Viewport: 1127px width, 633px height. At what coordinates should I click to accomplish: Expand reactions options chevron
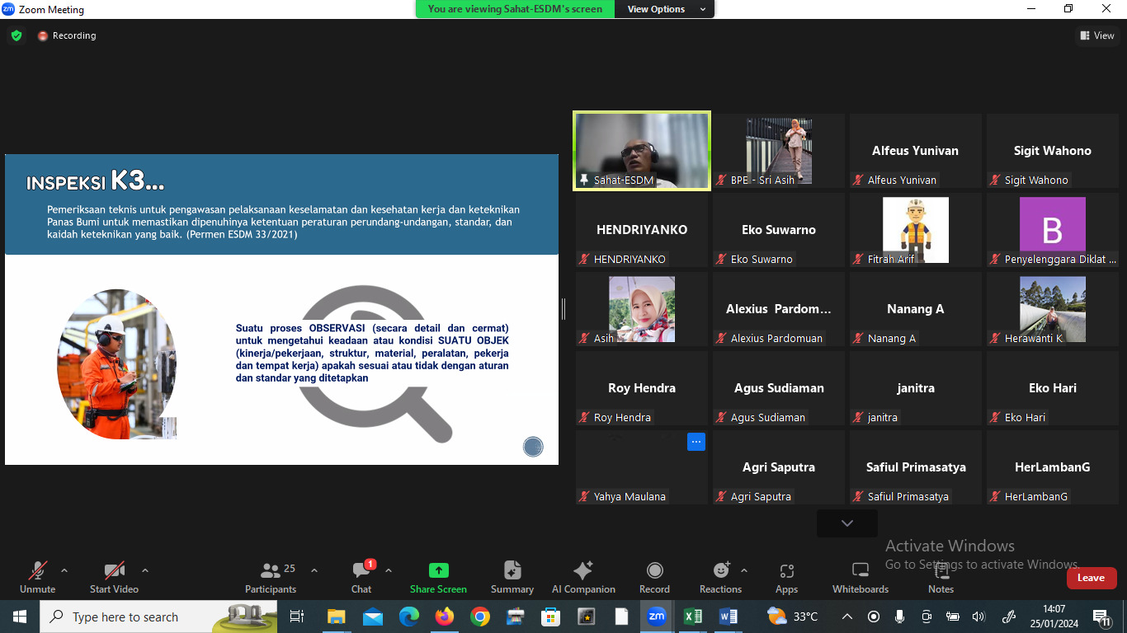[744, 570]
